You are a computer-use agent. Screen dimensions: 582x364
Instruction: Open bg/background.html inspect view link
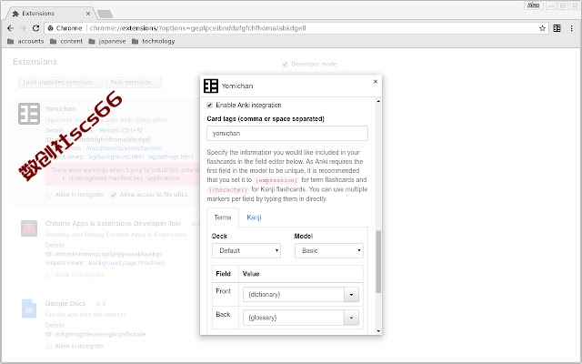[116, 157]
